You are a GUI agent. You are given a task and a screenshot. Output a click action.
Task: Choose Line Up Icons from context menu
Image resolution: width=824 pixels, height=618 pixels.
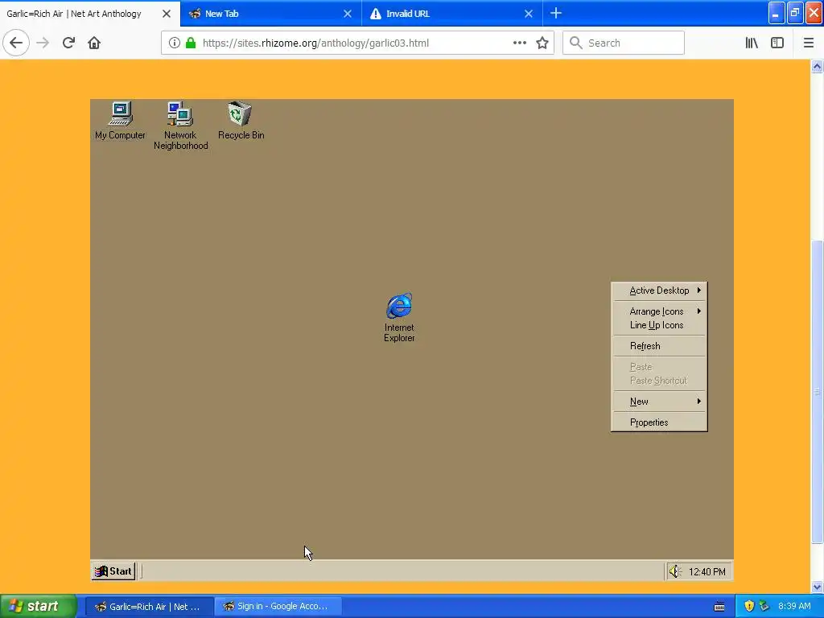(660, 325)
